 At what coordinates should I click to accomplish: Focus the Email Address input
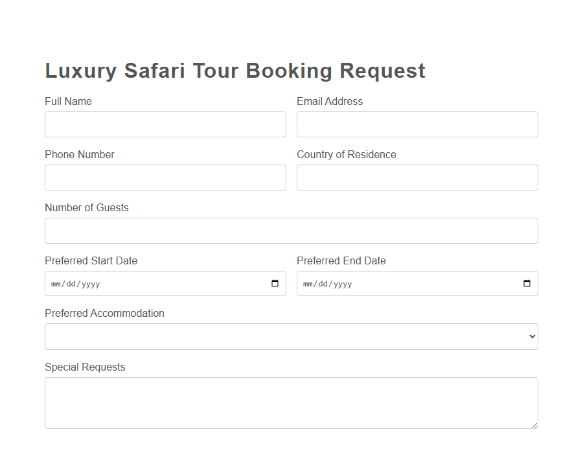pyautogui.click(x=417, y=124)
